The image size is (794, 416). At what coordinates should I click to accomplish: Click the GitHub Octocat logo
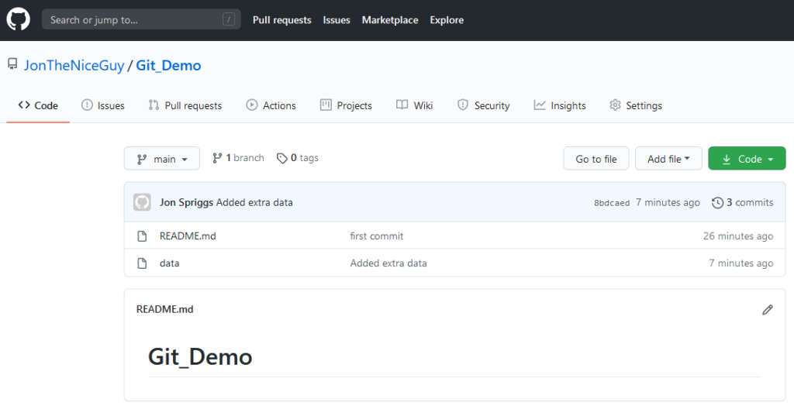[19, 19]
